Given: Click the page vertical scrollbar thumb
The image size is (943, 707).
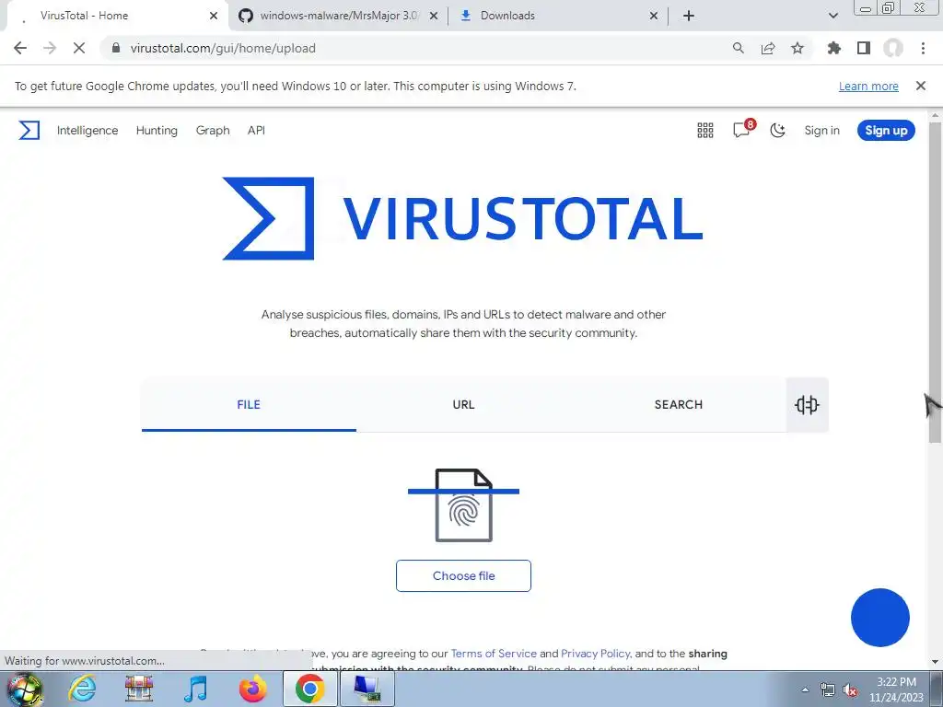Looking at the screenshot, I should (935, 283).
